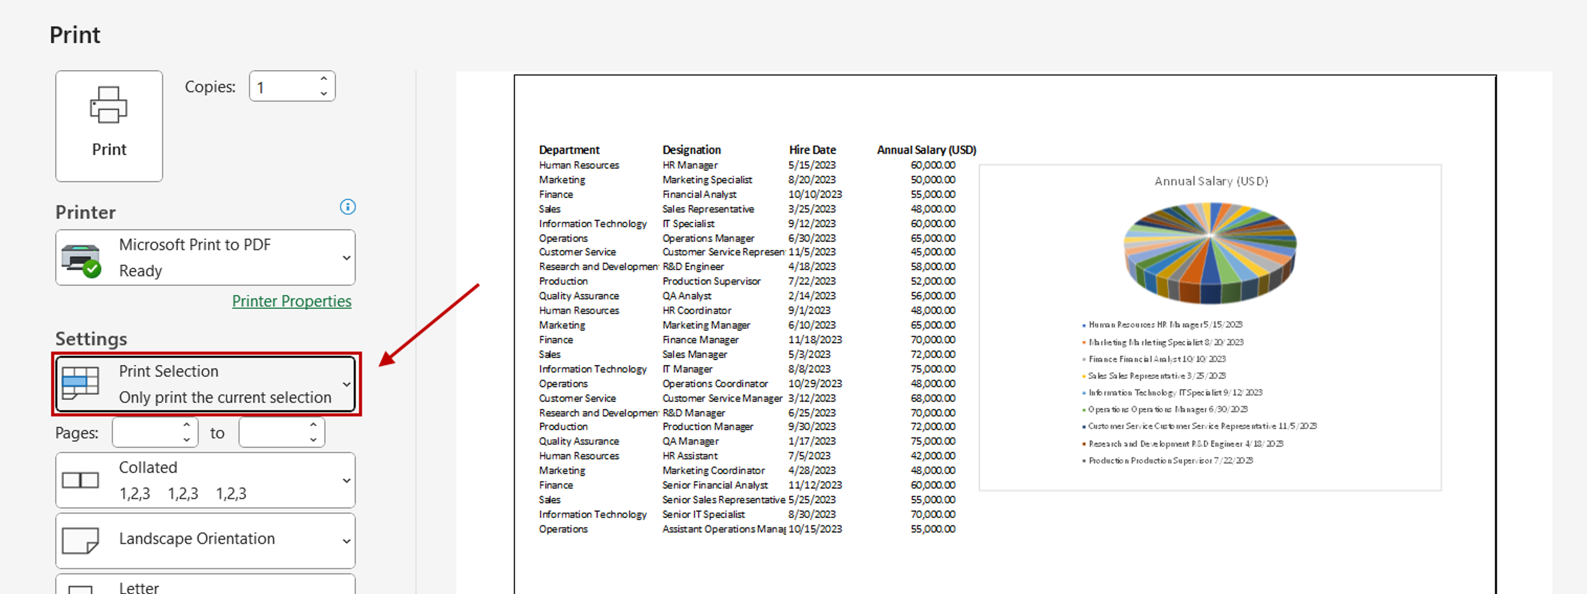Click legend entry 'Production Production Supervisor'
Screen dimensions: 1587x594
tap(1168, 460)
